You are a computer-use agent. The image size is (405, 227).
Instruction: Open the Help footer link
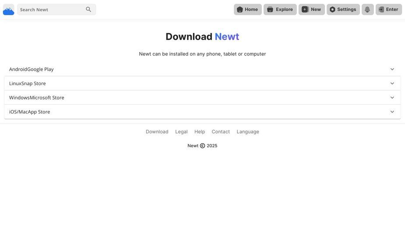[200, 132]
